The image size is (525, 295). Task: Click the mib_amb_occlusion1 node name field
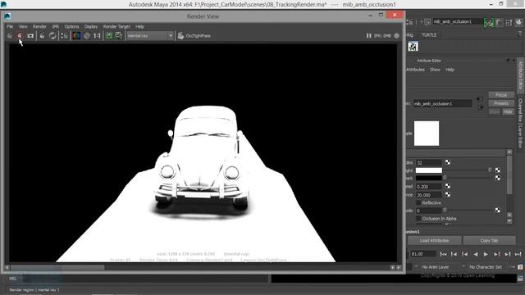click(442, 104)
